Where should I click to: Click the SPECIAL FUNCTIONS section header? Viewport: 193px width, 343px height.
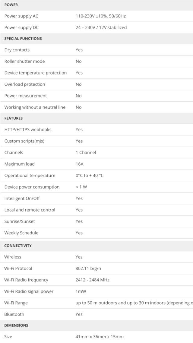click(23, 39)
